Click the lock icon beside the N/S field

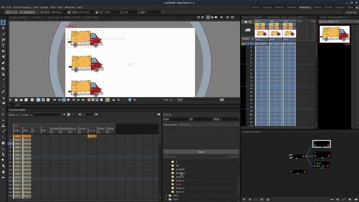tap(96, 12)
